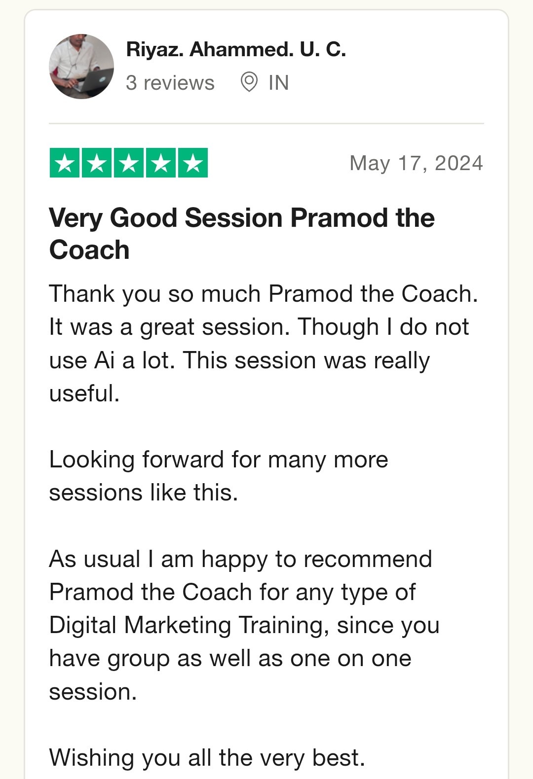Click the review date May 17, 2024
Viewport: 533px width, 779px height.
(x=416, y=163)
